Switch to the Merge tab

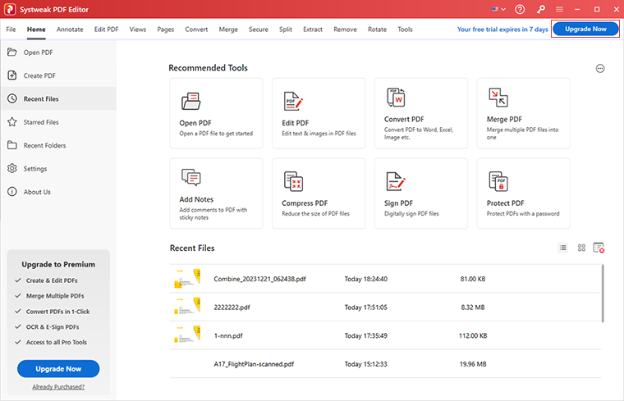tap(228, 30)
